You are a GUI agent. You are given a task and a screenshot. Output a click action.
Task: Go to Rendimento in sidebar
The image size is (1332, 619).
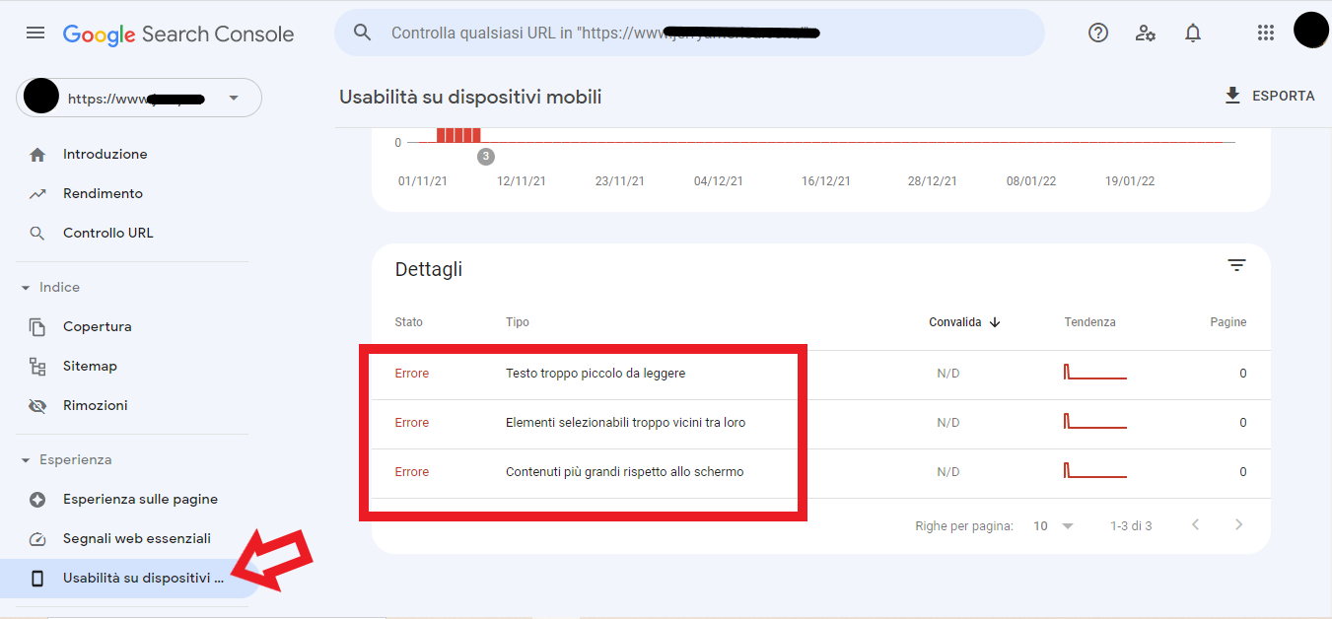coord(103,194)
